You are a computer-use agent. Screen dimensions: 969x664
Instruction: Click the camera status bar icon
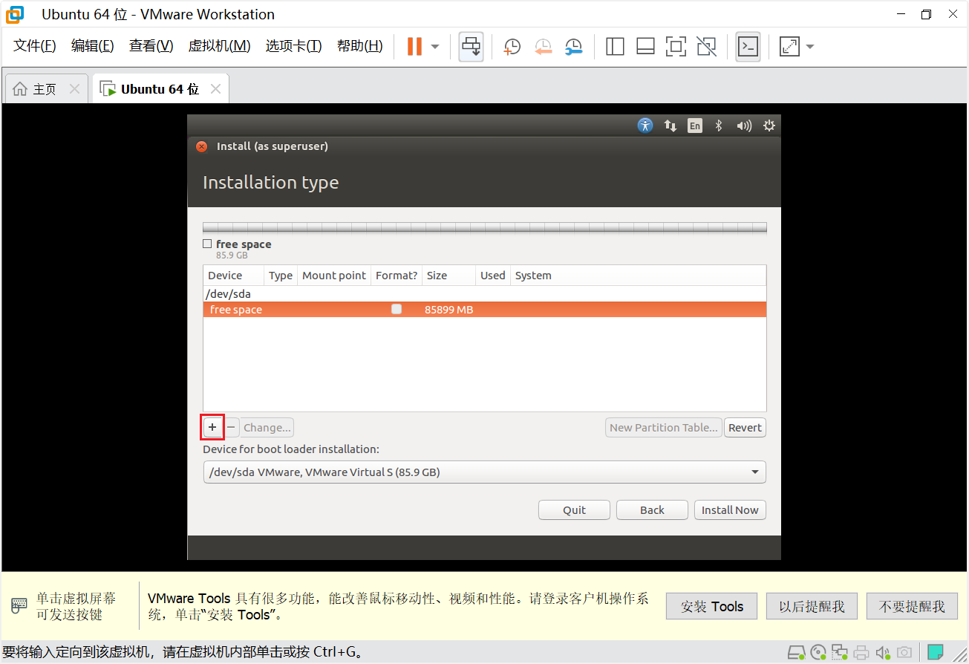click(904, 653)
